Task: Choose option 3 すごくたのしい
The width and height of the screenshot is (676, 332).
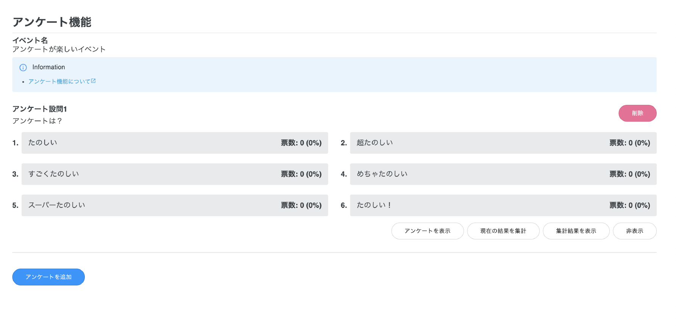Action: point(175,174)
